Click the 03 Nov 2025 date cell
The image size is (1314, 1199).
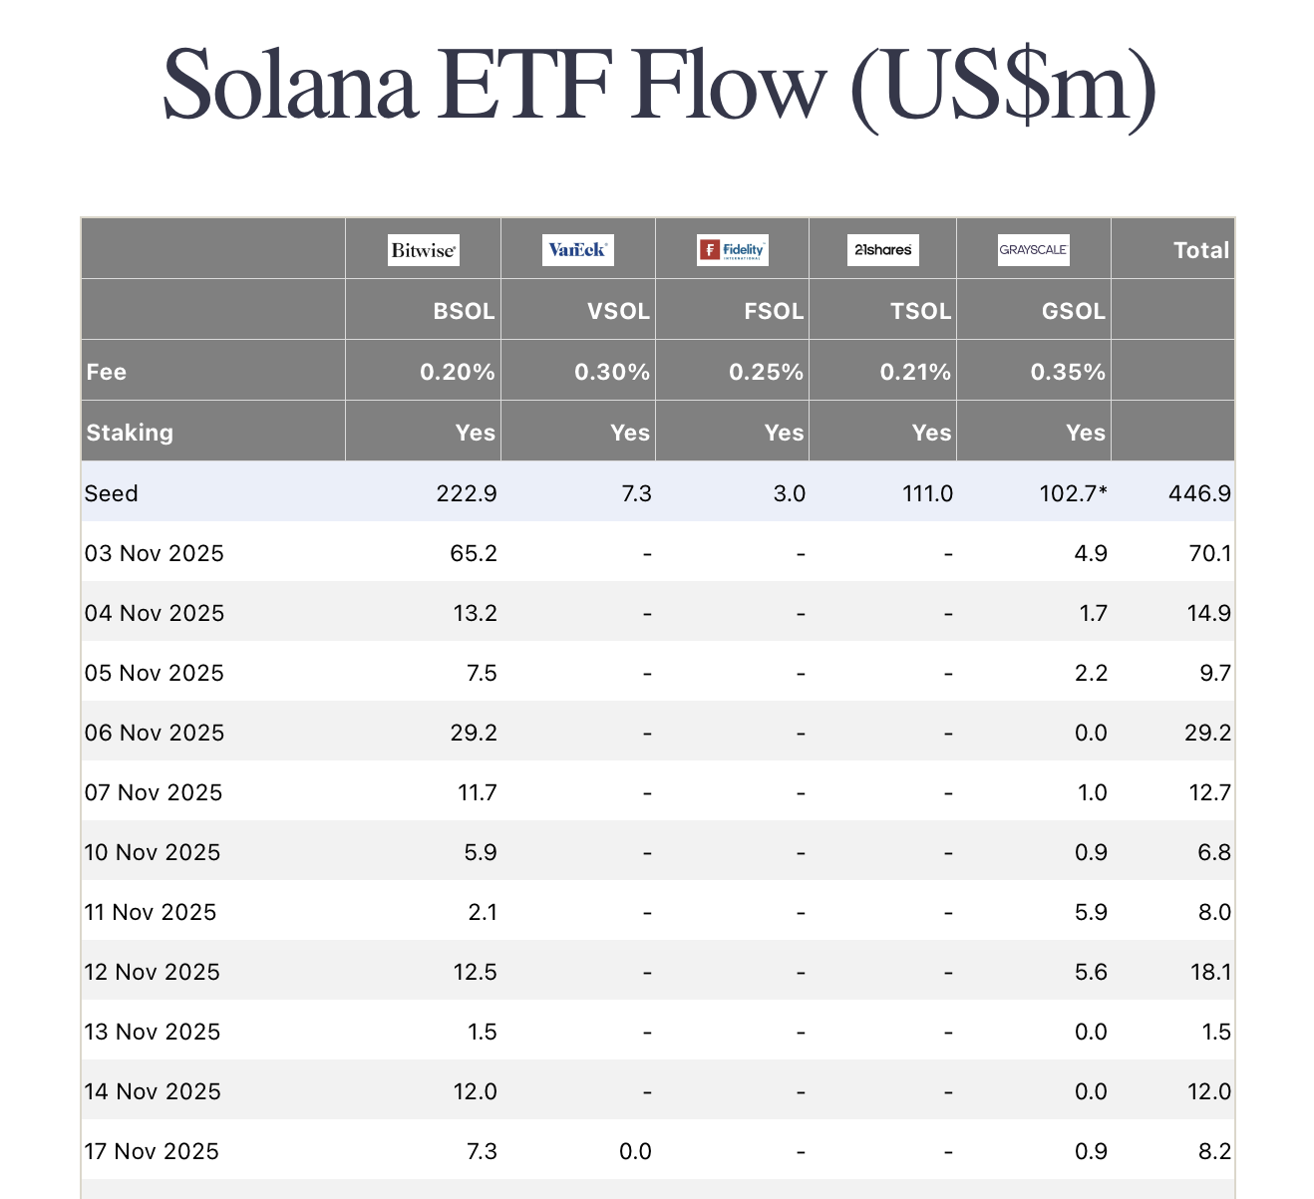pyautogui.click(x=155, y=553)
